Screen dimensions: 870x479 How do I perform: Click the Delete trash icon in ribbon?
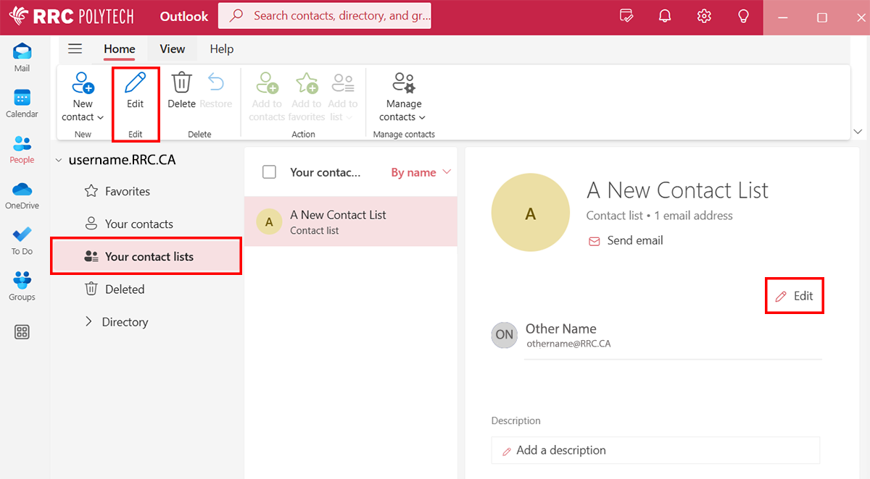pyautogui.click(x=181, y=90)
